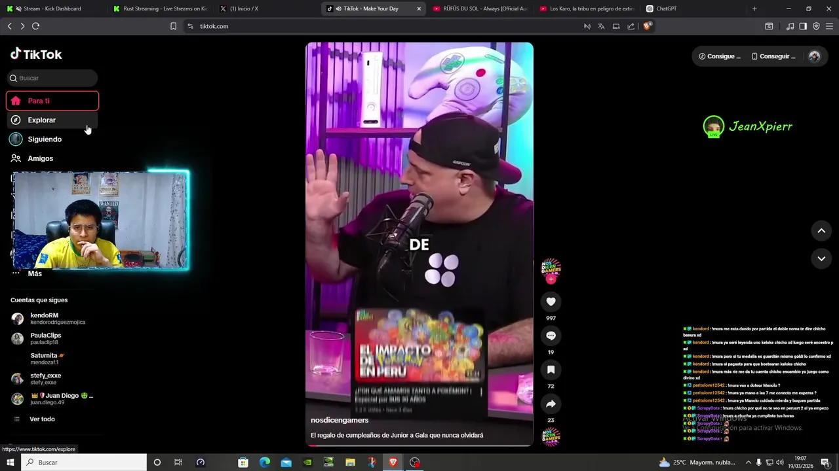Viewport: 839px width, 471px height.
Task: Open Microsoft Store from taskbar
Action: [243, 462]
